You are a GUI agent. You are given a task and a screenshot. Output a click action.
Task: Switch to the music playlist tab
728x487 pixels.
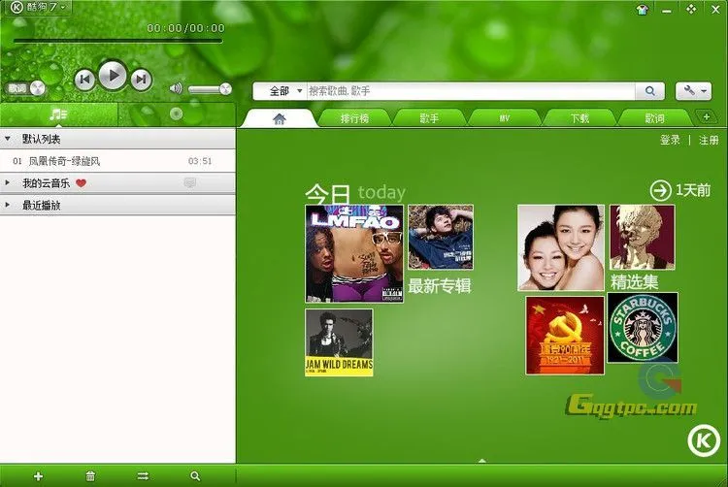tap(59, 114)
